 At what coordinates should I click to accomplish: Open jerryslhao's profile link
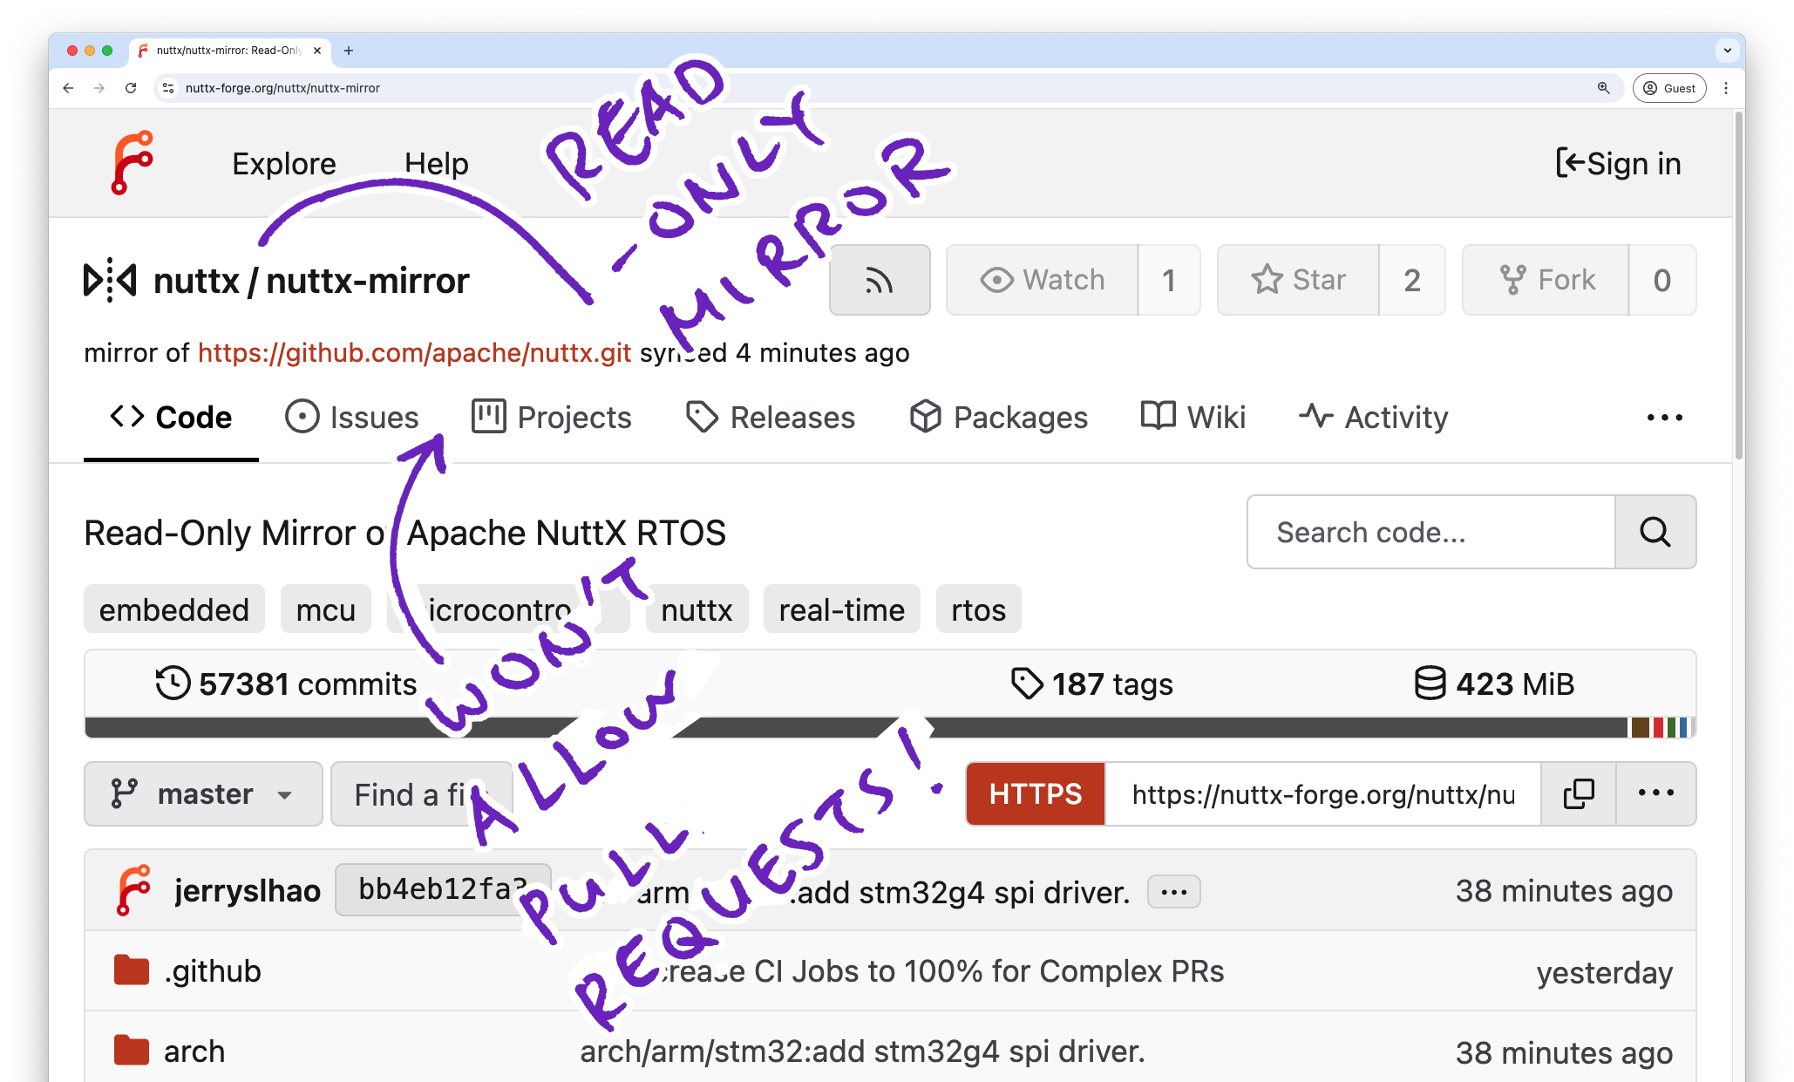[x=248, y=890]
